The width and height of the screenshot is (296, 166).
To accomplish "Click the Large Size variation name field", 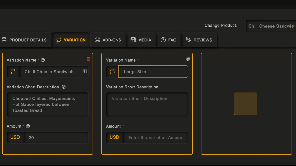I will click(x=153, y=72).
